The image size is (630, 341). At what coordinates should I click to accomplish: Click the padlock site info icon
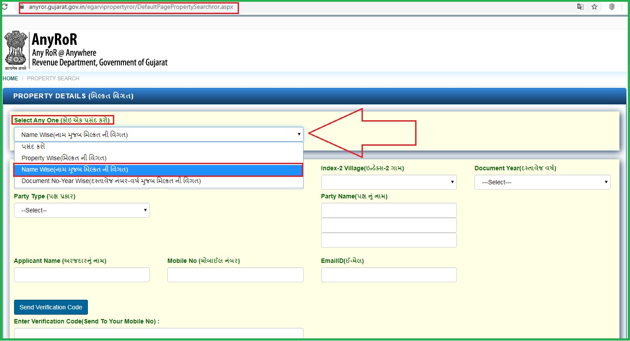pos(22,7)
